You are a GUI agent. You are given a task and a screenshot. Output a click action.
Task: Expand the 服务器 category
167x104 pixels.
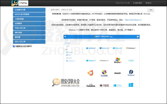click(29, 37)
